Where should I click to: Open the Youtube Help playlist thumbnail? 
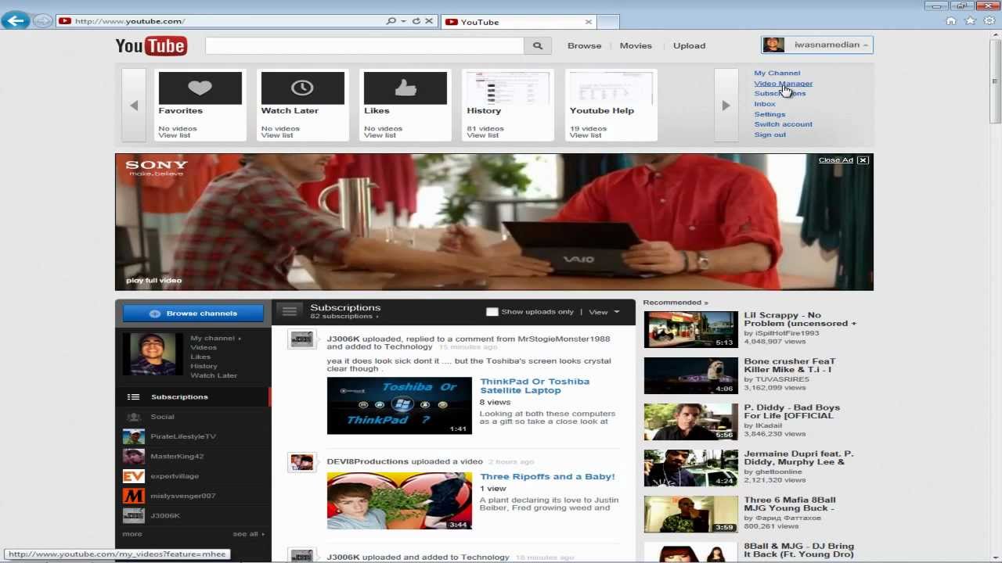pyautogui.click(x=611, y=88)
